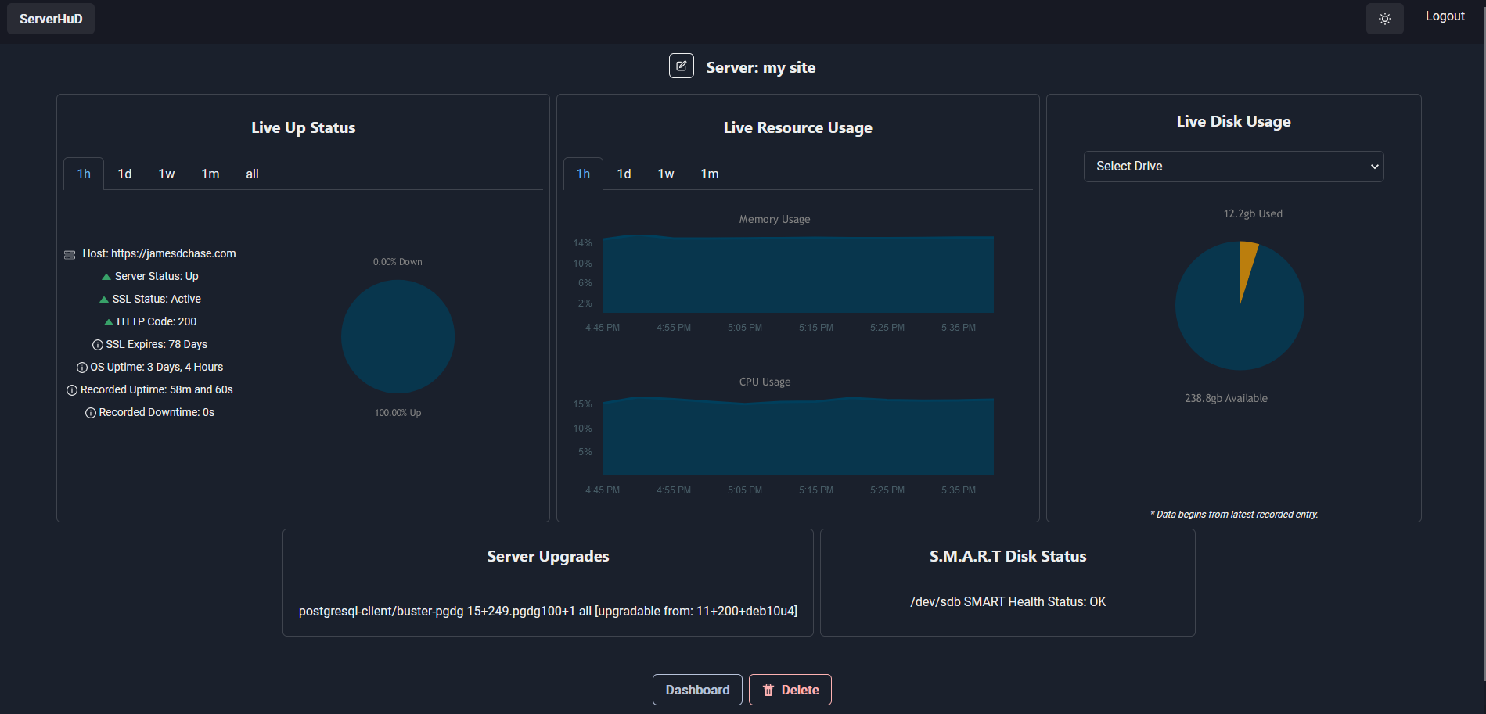Click 'Server: my site' heading

[761, 67]
